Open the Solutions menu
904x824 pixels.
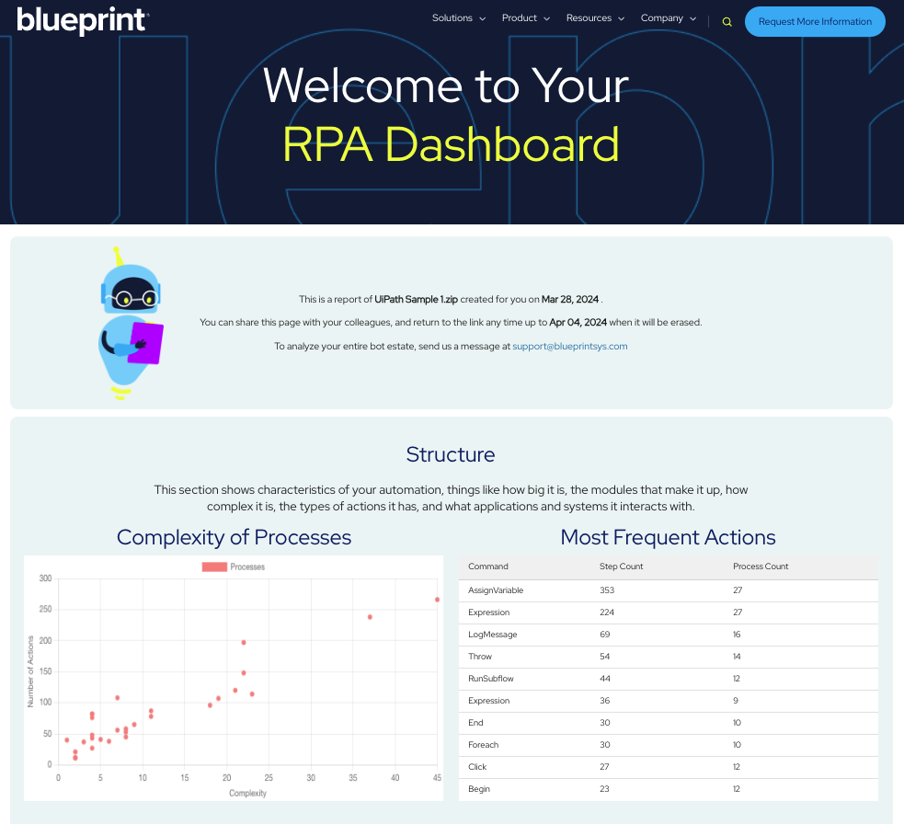click(x=452, y=18)
